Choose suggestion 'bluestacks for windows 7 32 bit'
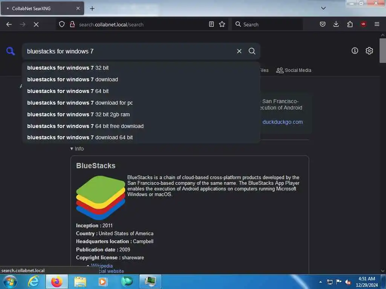386x289 pixels. [141, 68]
